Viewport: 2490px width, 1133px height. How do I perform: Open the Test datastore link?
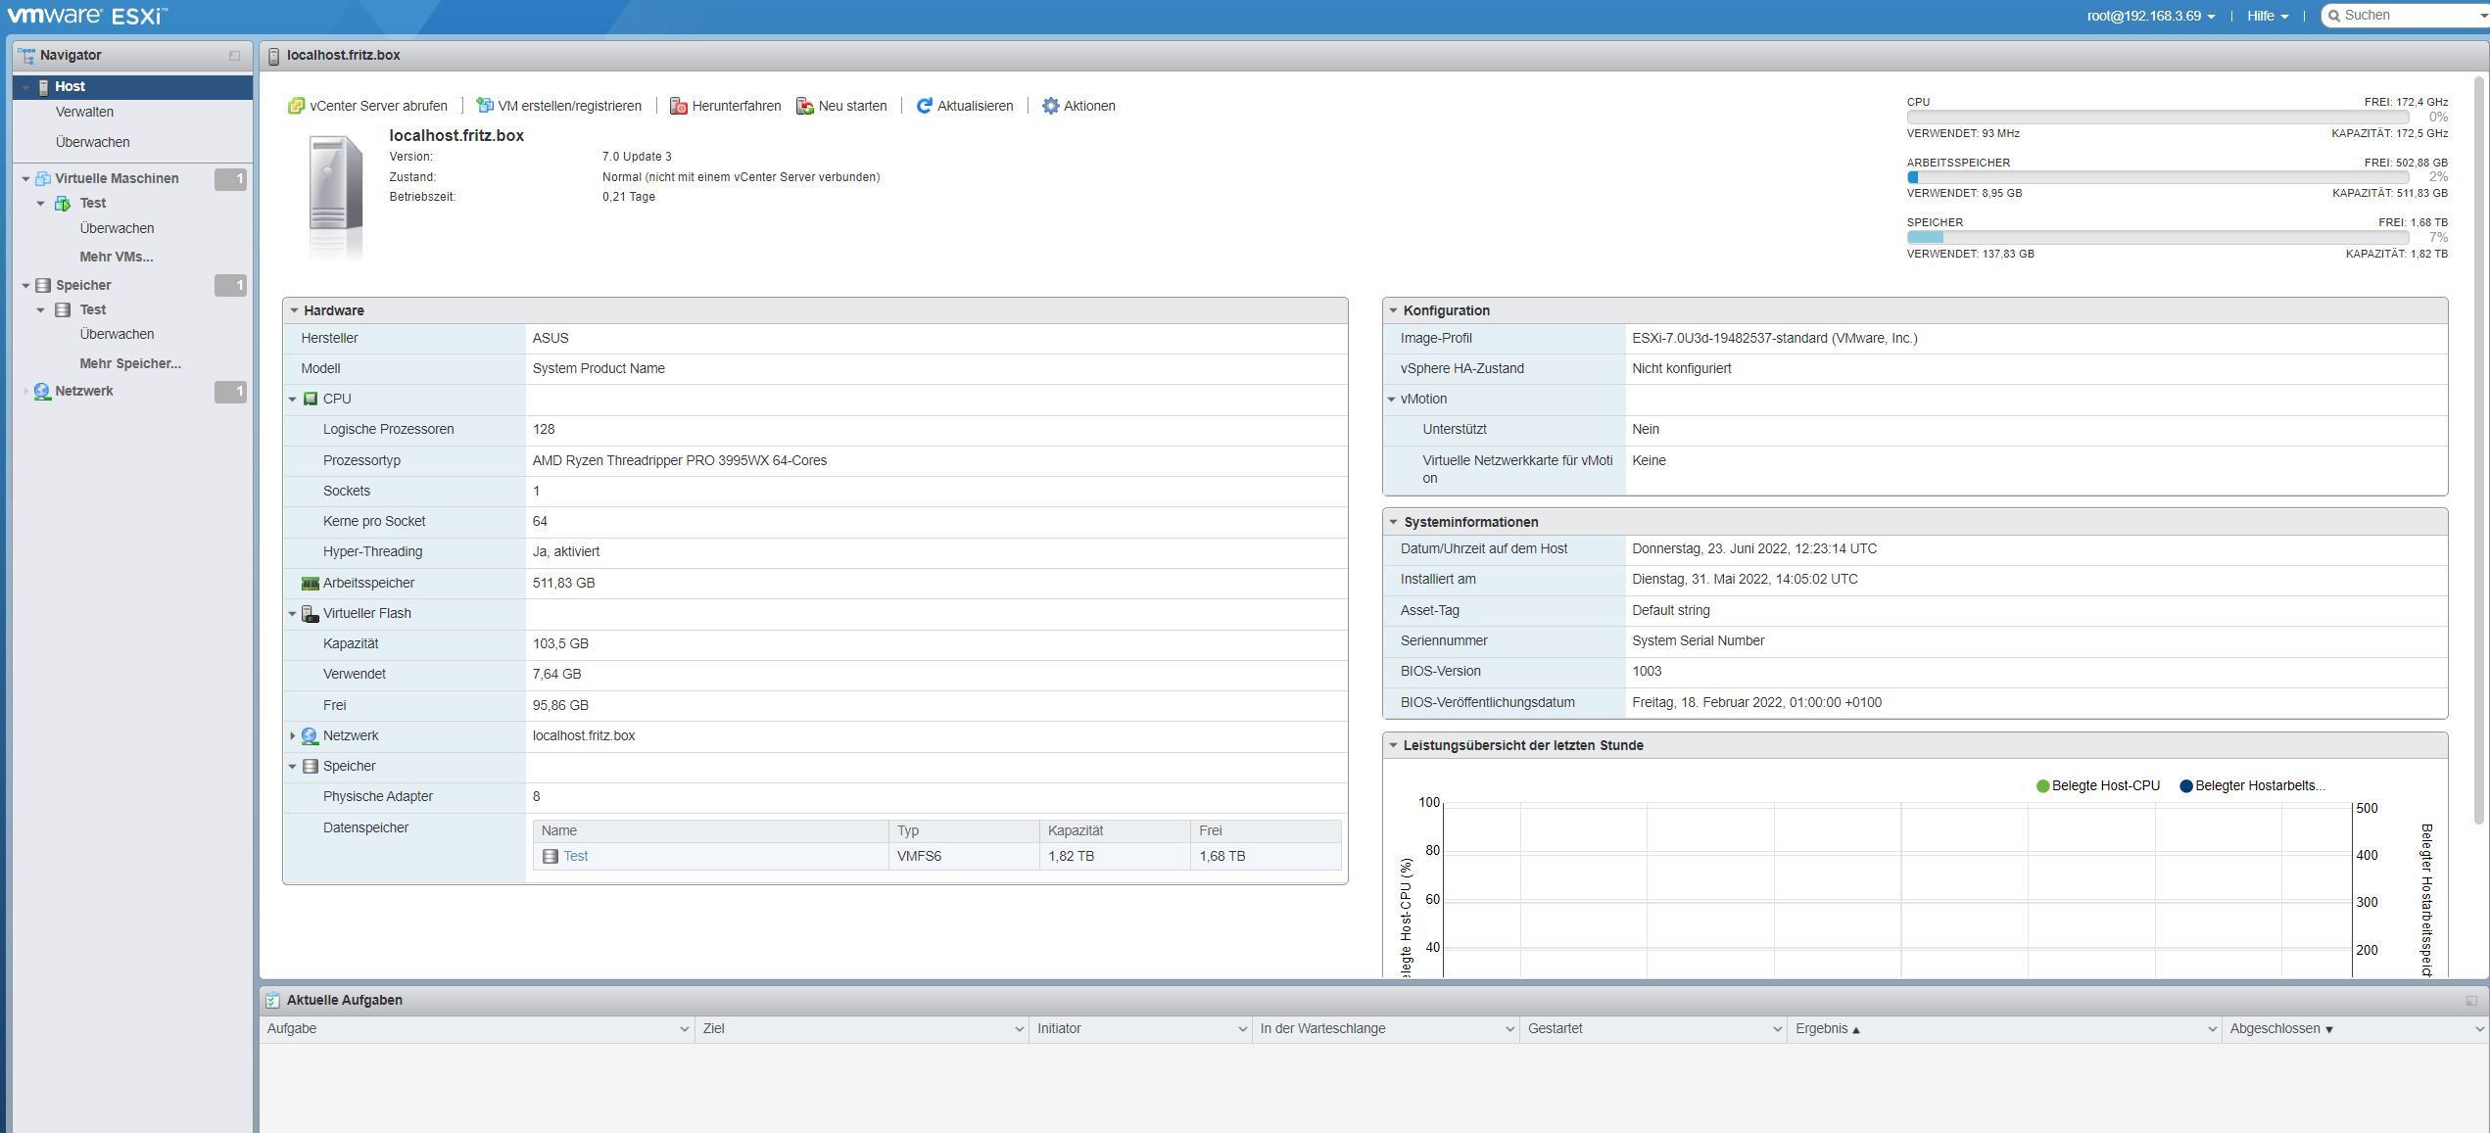576,857
